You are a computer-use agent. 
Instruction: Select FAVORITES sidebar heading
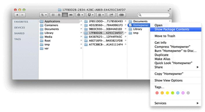click(21, 22)
